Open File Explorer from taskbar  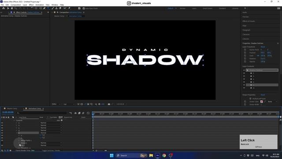click(x=151, y=155)
